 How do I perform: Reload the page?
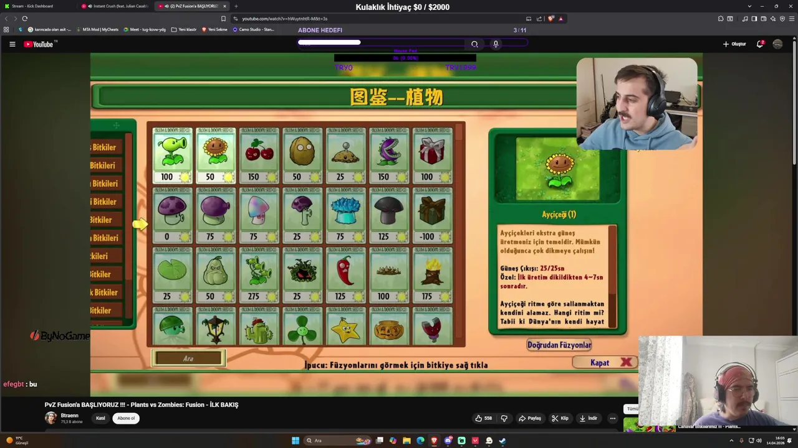point(24,19)
